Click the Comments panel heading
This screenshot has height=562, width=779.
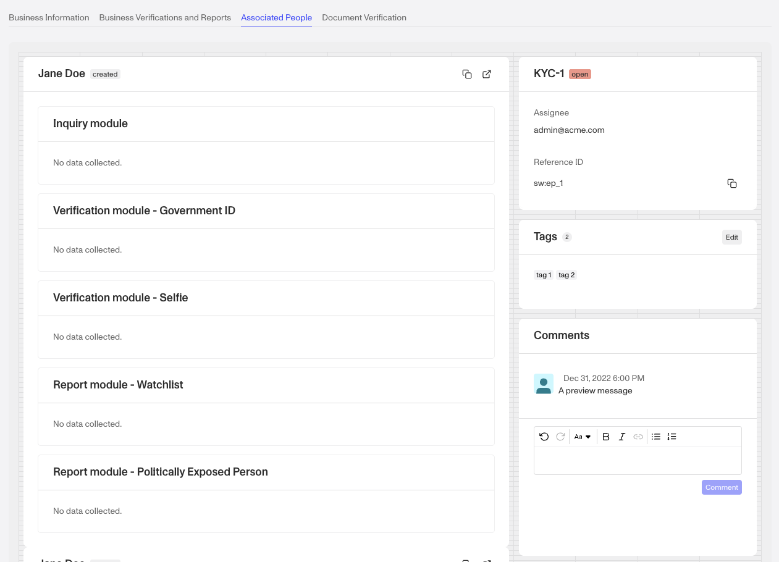(562, 335)
